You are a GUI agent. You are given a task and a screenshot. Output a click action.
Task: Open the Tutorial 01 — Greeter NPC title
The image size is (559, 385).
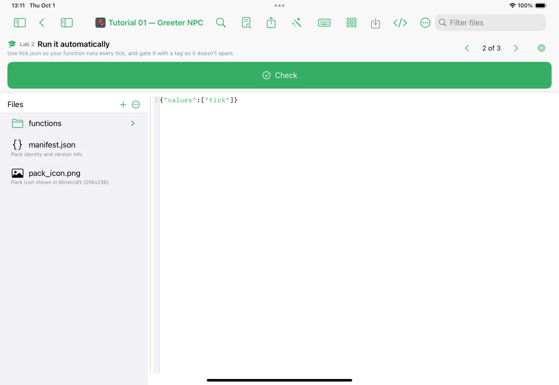[x=156, y=23]
